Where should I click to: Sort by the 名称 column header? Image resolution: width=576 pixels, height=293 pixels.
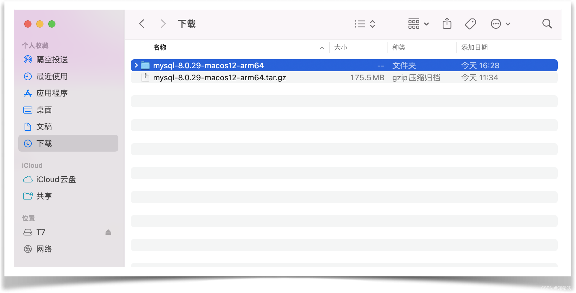160,47
